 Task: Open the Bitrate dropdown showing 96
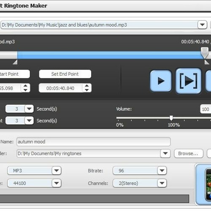[162, 170]
